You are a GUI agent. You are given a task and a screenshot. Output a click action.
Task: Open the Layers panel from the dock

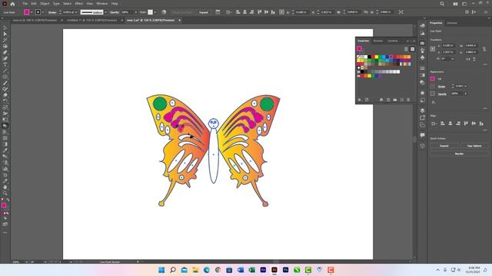point(422,110)
